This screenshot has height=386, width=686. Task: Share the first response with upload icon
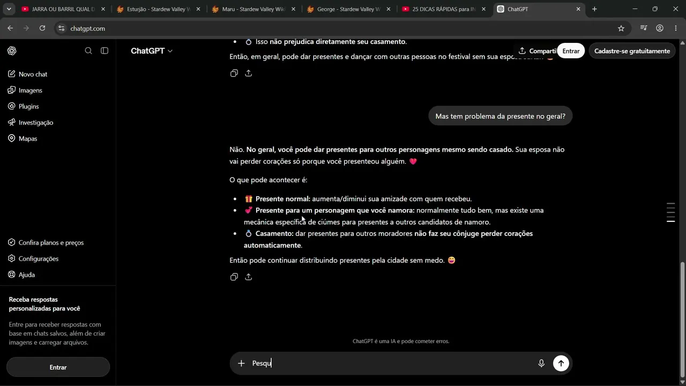(x=249, y=73)
